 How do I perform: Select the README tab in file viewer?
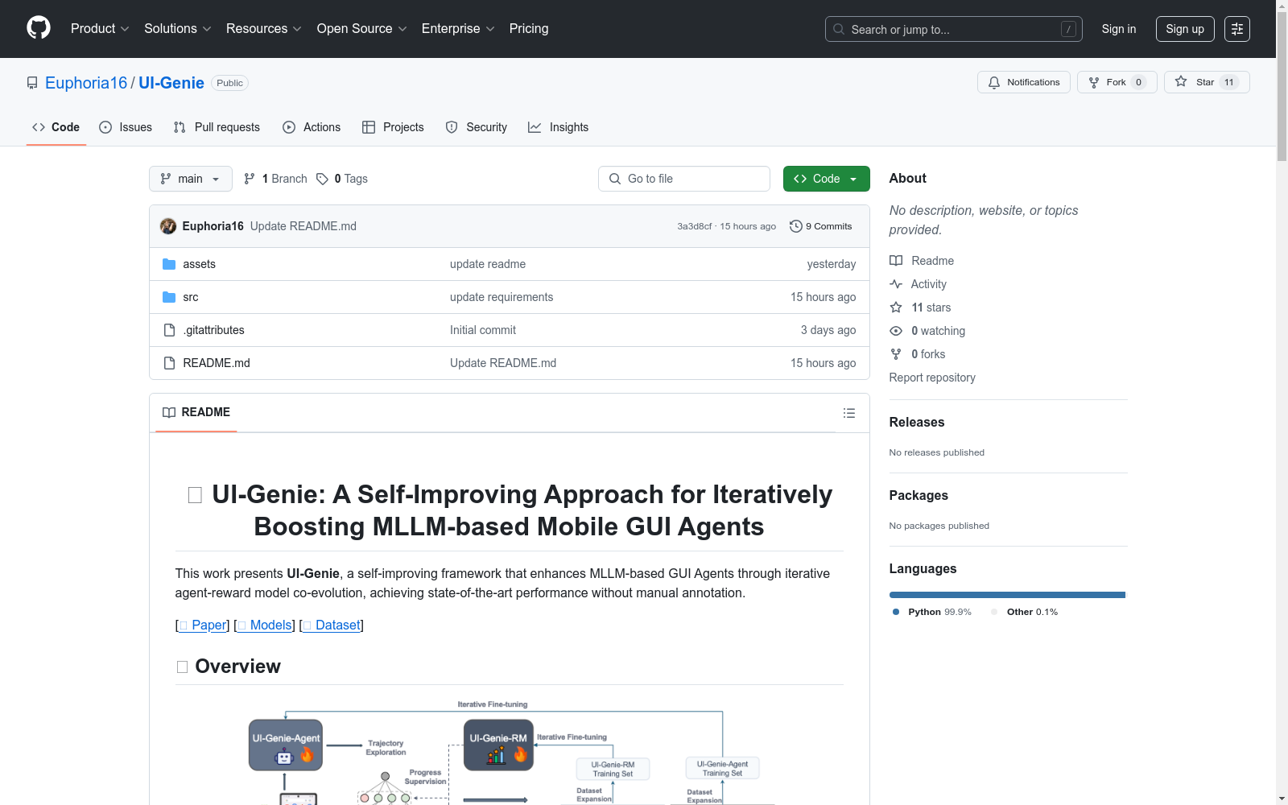click(x=196, y=412)
